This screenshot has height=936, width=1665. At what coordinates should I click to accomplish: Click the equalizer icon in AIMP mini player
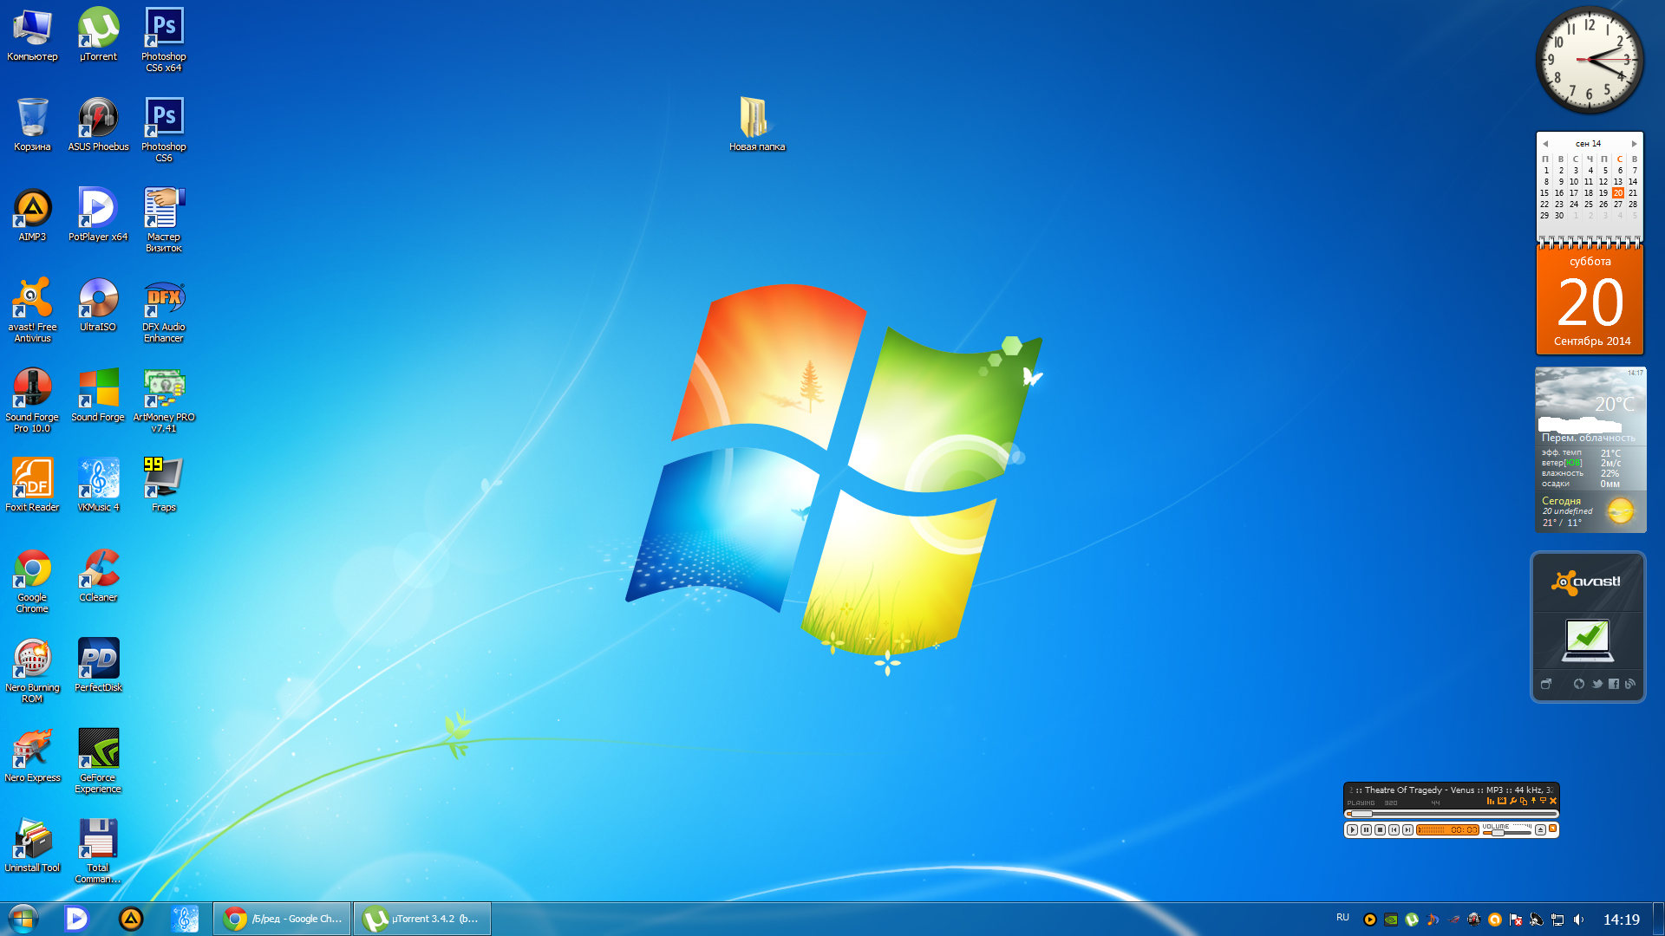click(1491, 801)
